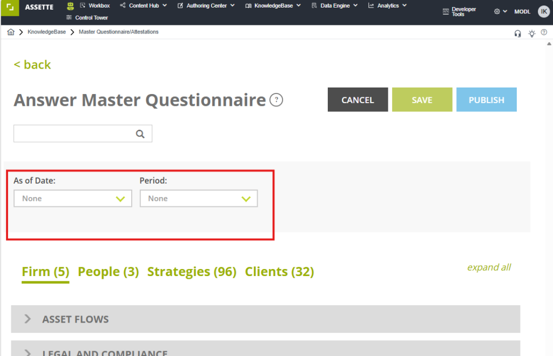Switch to the People (3) tab
This screenshot has height=356, width=553.
tap(108, 272)
